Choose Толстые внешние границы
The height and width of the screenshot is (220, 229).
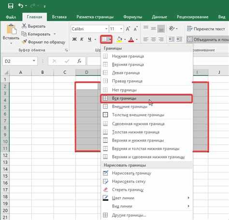146,115
